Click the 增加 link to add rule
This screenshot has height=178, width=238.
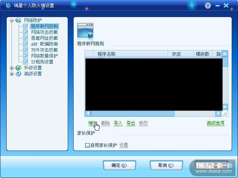[x=93, y=123]
